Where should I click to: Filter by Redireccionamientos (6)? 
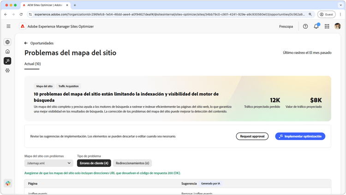132,163
